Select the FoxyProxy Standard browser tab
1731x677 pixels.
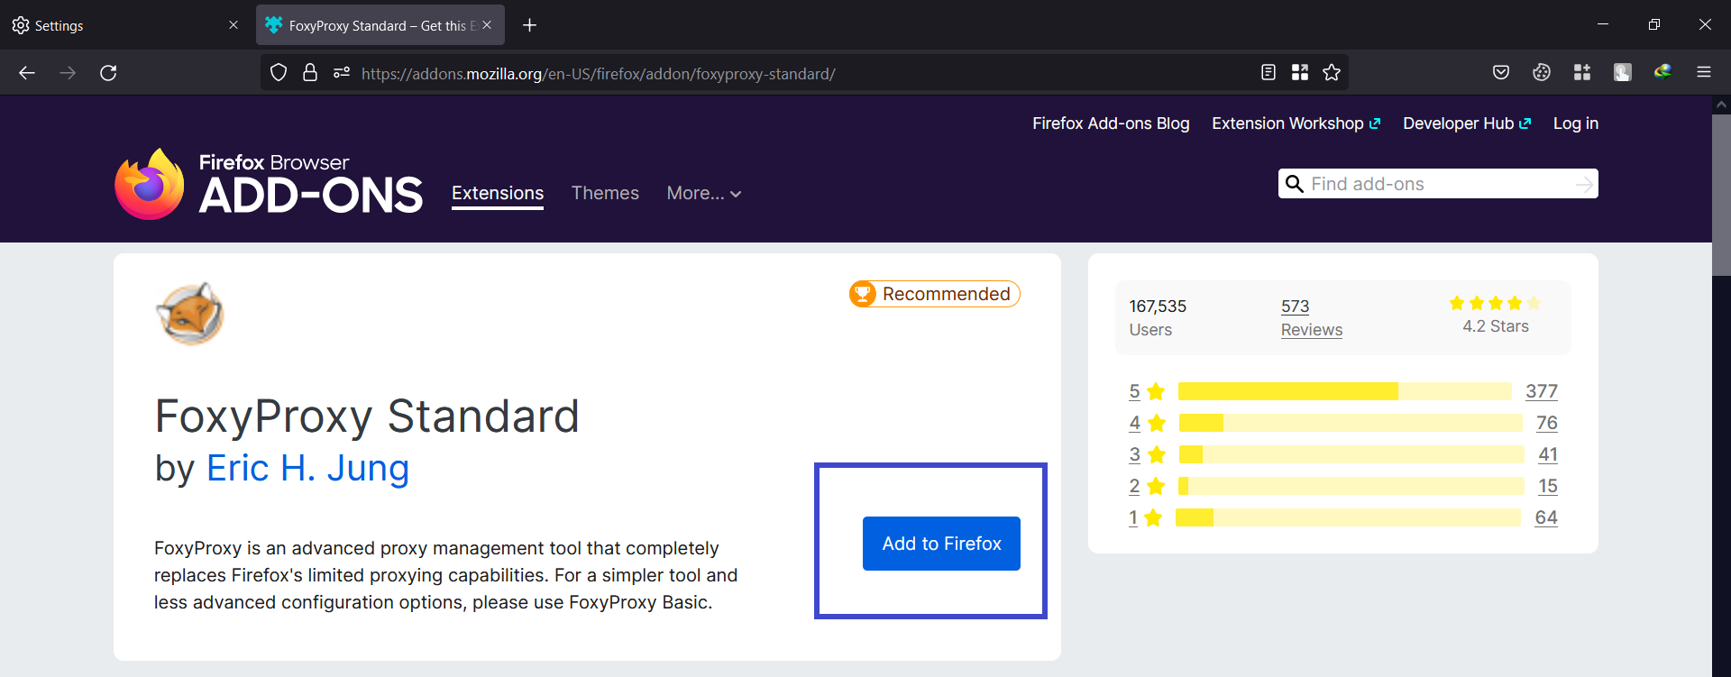(x=380, y=25)
